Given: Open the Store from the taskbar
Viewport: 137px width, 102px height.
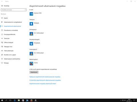Looking at the screenshot, I should tap(23, 100).
